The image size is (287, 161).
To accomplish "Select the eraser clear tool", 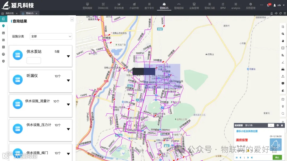I will click(x=283, y=90).
